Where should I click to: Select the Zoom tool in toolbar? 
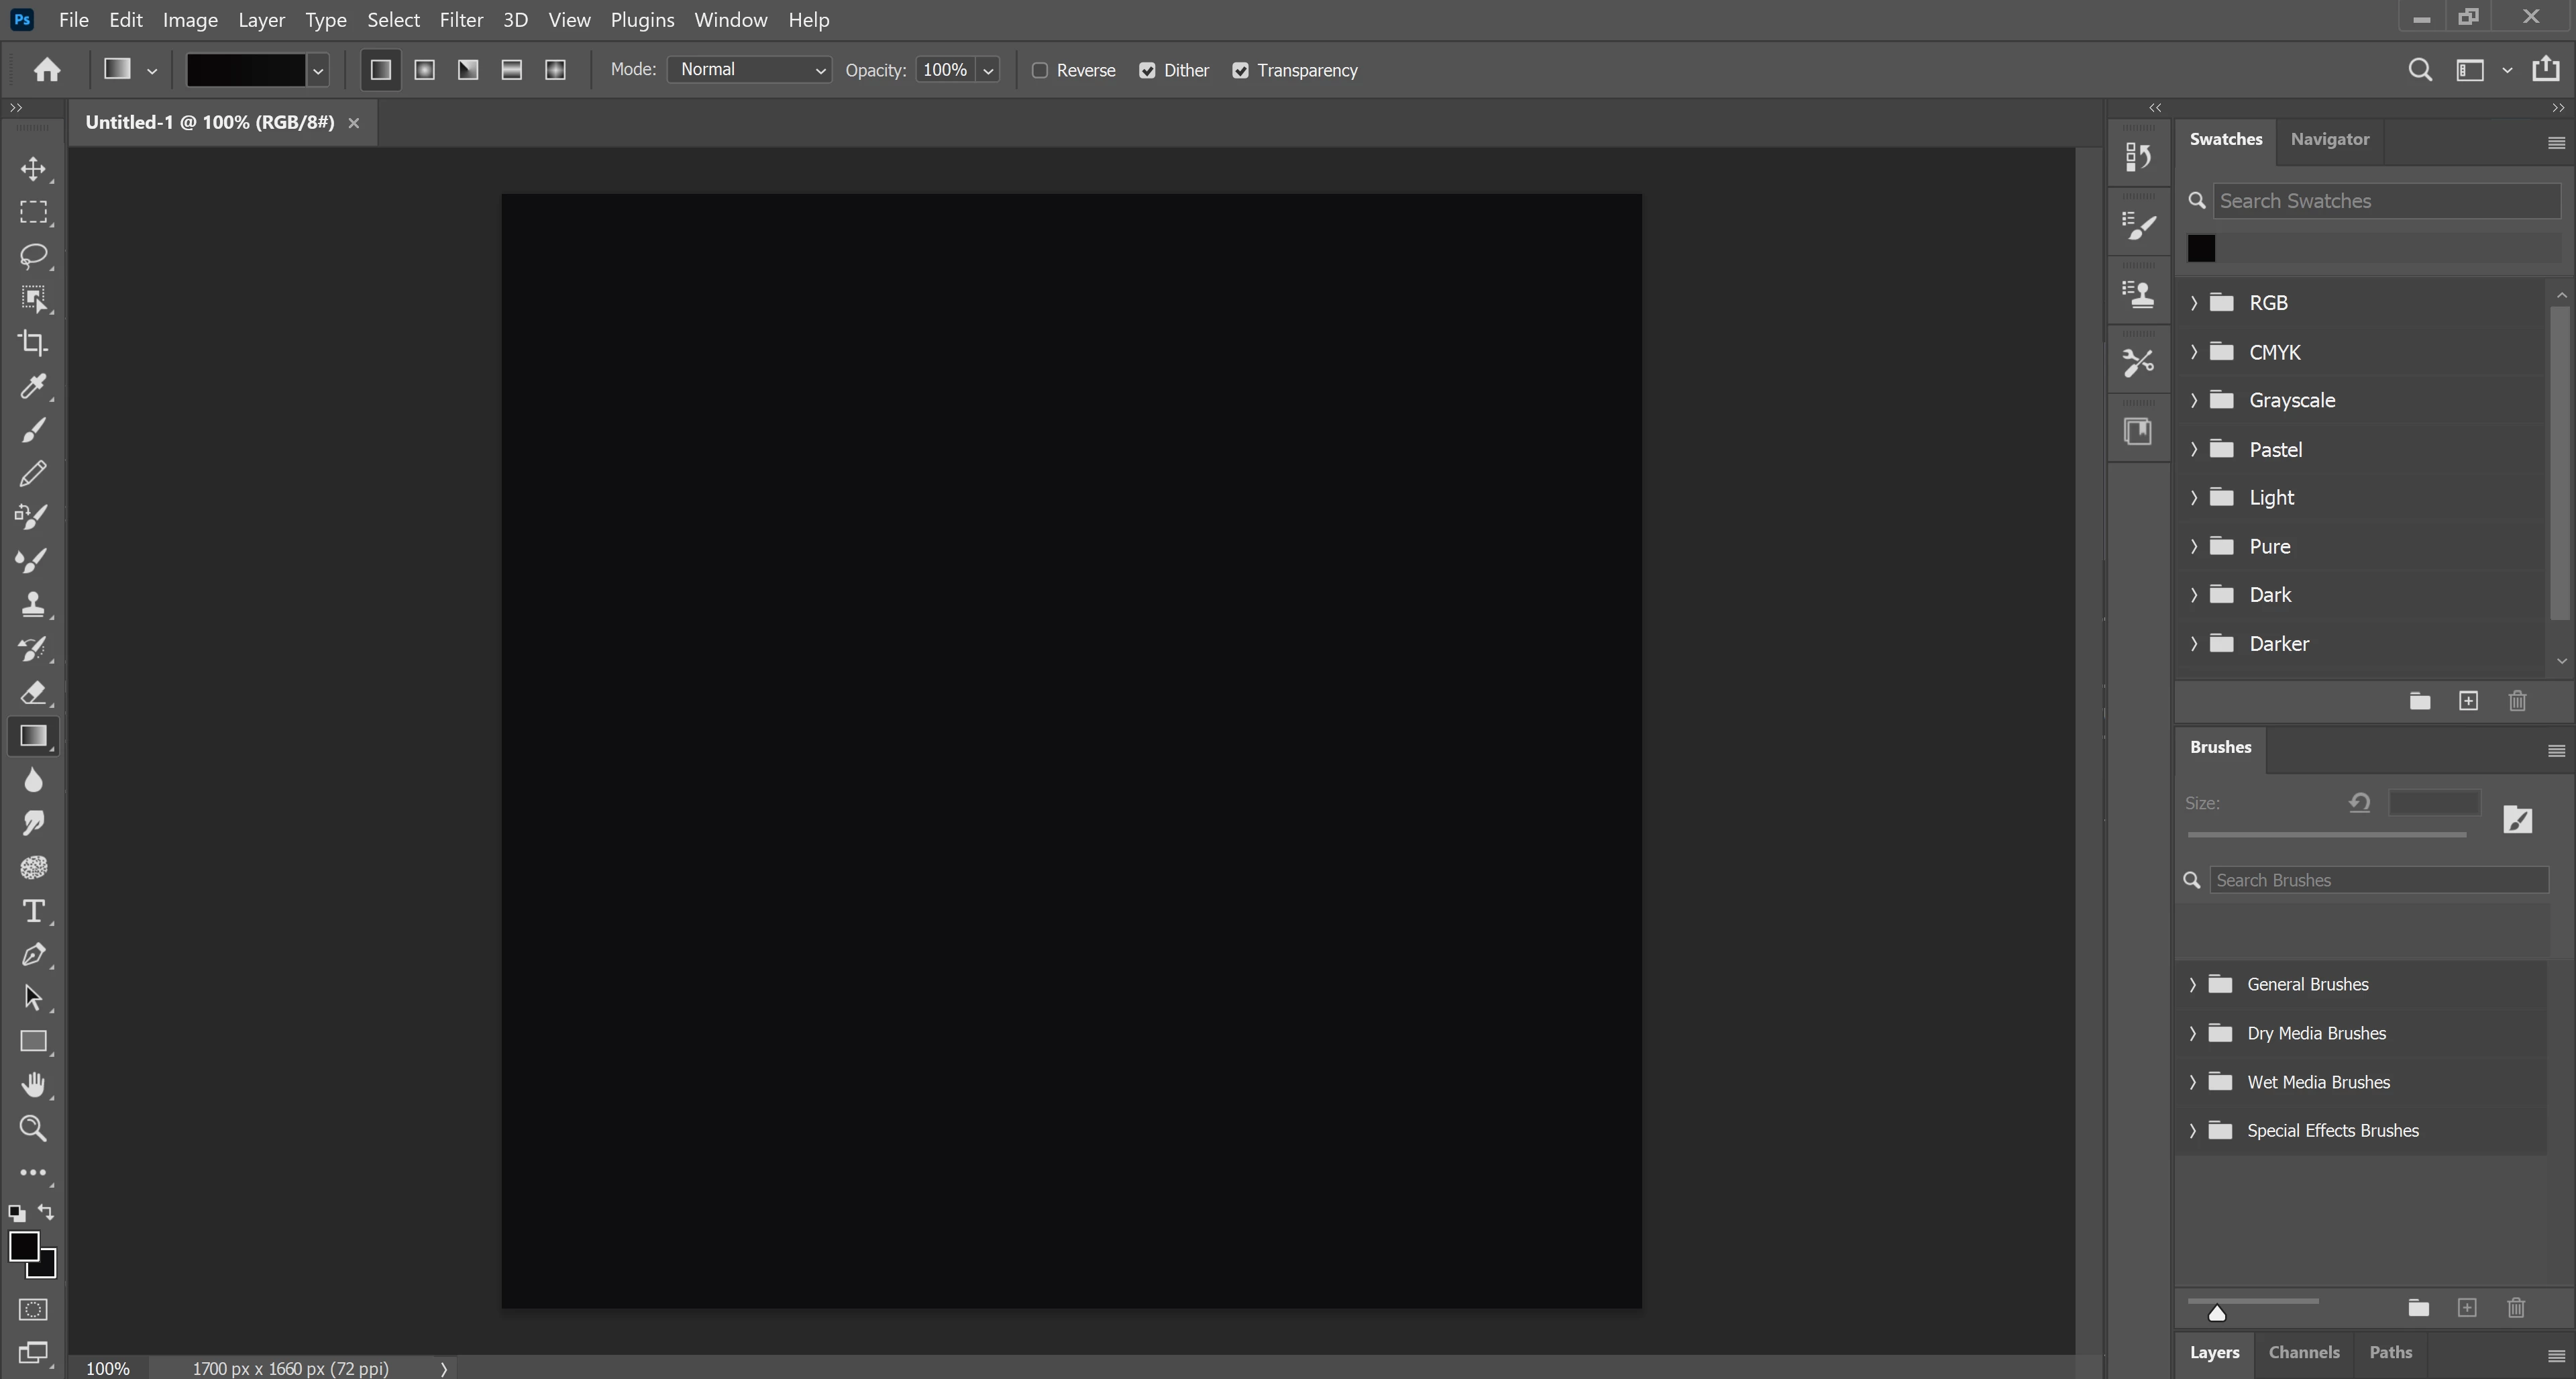tap(33, 1129)
